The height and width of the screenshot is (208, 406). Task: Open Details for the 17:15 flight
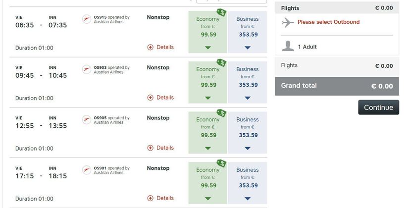click(x=160, y=198)
